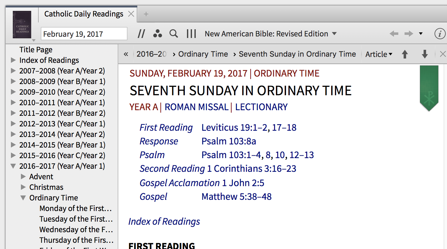447x249 pixels.
Task: Toggle parallel resource sets slash icon
Action: (141, 34)
